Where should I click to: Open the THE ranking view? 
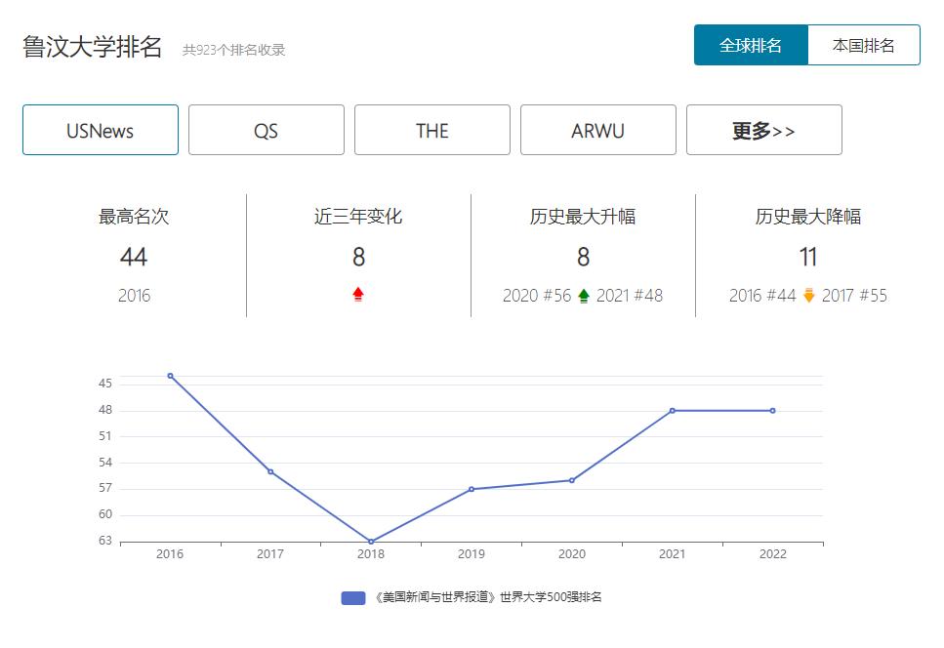point(431,130)
